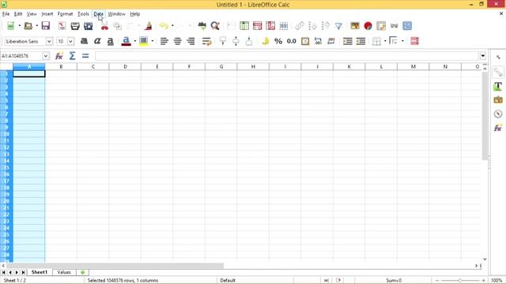Align cell text right

(x=191, y=41)
